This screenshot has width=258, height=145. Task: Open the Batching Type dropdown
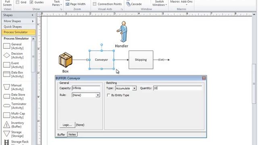coord(134,88)
